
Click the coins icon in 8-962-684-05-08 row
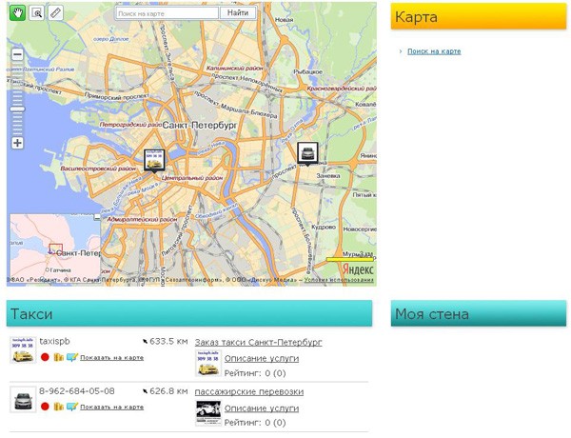[x=58, y=407]
